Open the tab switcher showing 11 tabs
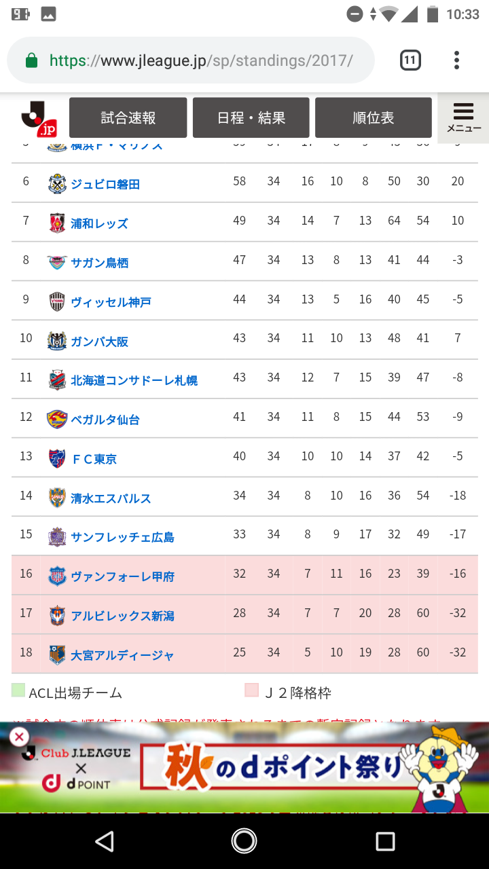Viewport: 489px width, 869px height. (410, 60)
